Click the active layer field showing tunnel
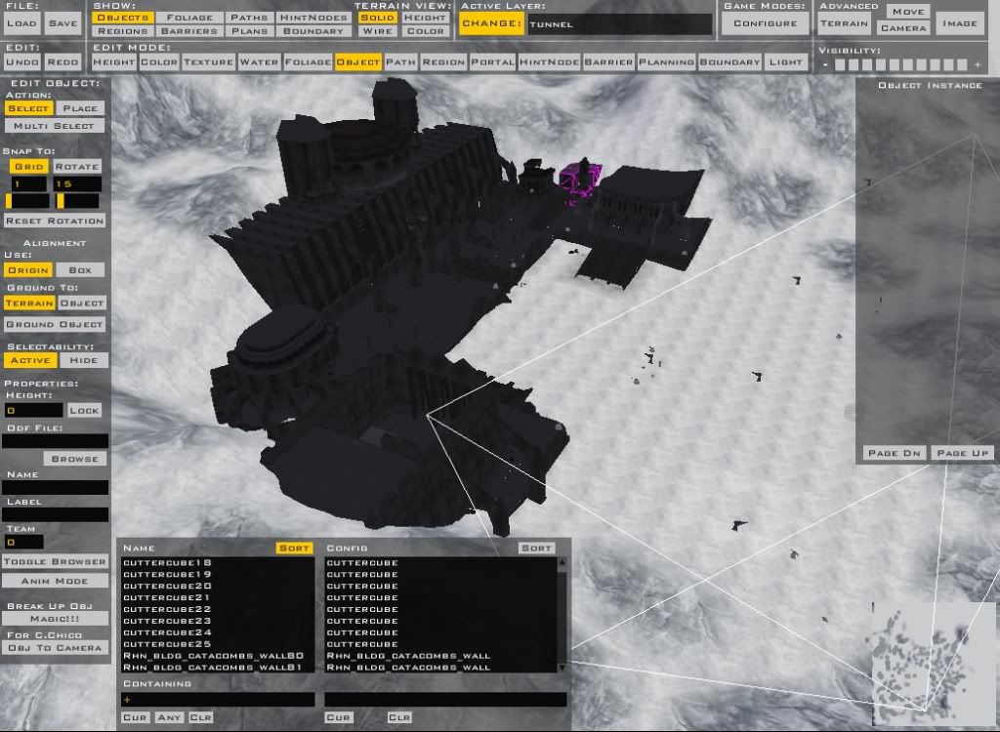Screen dimensions: 1000x732 pos(619,24)
